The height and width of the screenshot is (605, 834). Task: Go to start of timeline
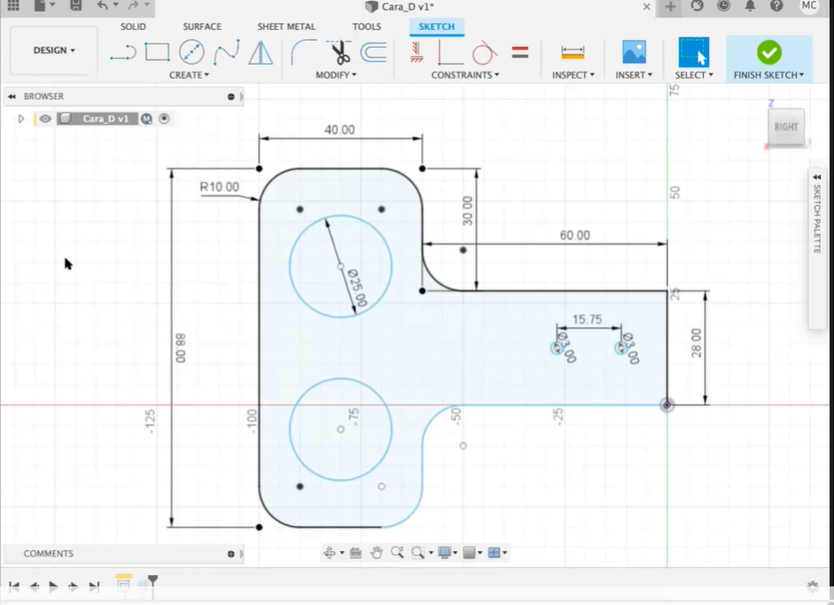14,586
